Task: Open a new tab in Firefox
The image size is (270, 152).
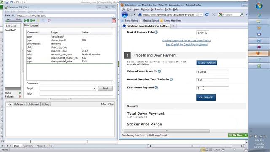Action: pos(173,26)
